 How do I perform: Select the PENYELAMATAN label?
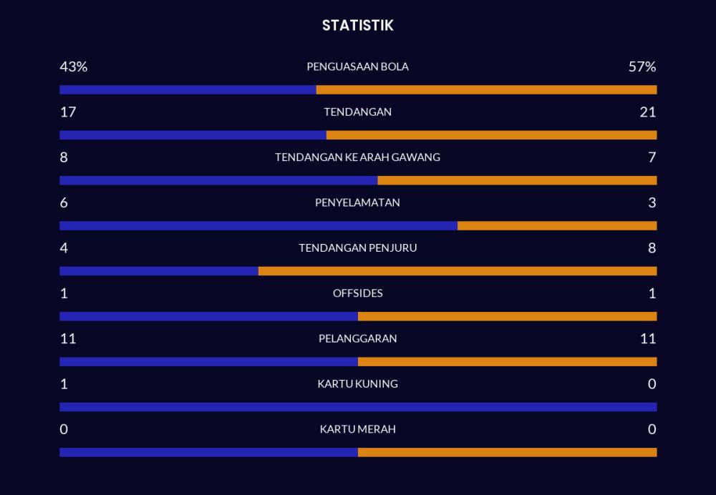[x=357, y=202]
